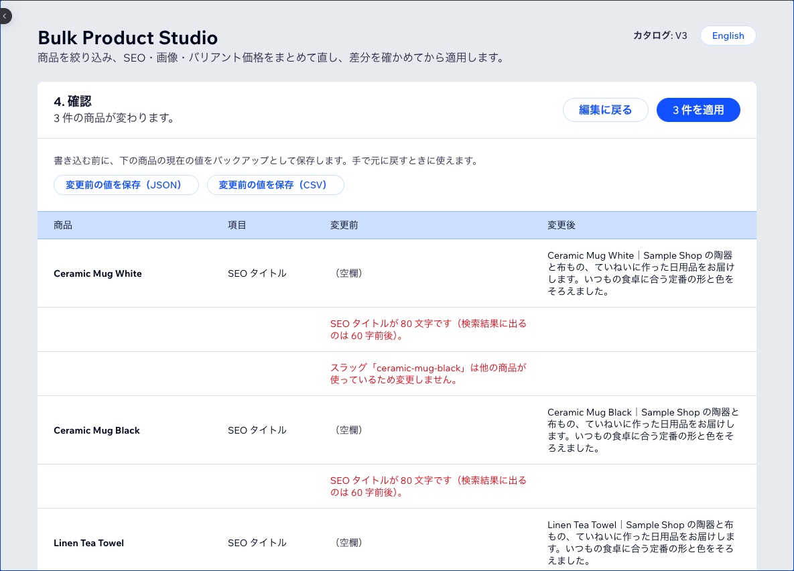Viewport: 794px width, 571px height.
Task: Click (空欄) value in Ceramic Mug Black row
Action: click(x=348, y=430)
